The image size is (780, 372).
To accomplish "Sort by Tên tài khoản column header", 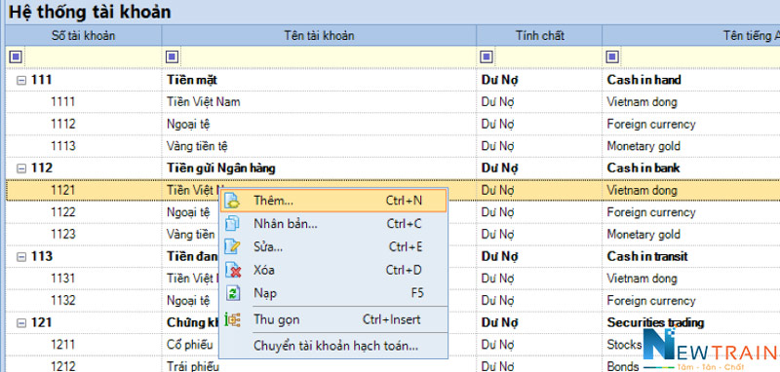I will pos(319,36).
